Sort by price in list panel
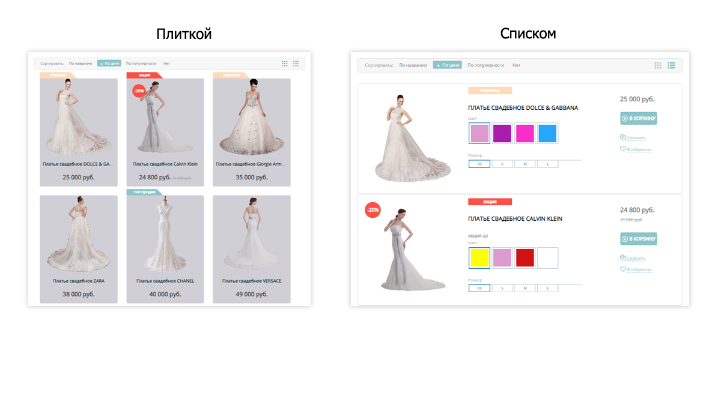This screenshot has width=721, height=420. (448, 65)
